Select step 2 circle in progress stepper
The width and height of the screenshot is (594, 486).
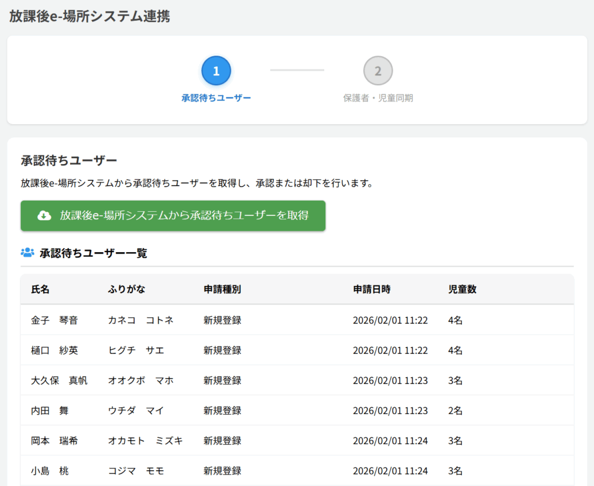click(x=378, y=71)
